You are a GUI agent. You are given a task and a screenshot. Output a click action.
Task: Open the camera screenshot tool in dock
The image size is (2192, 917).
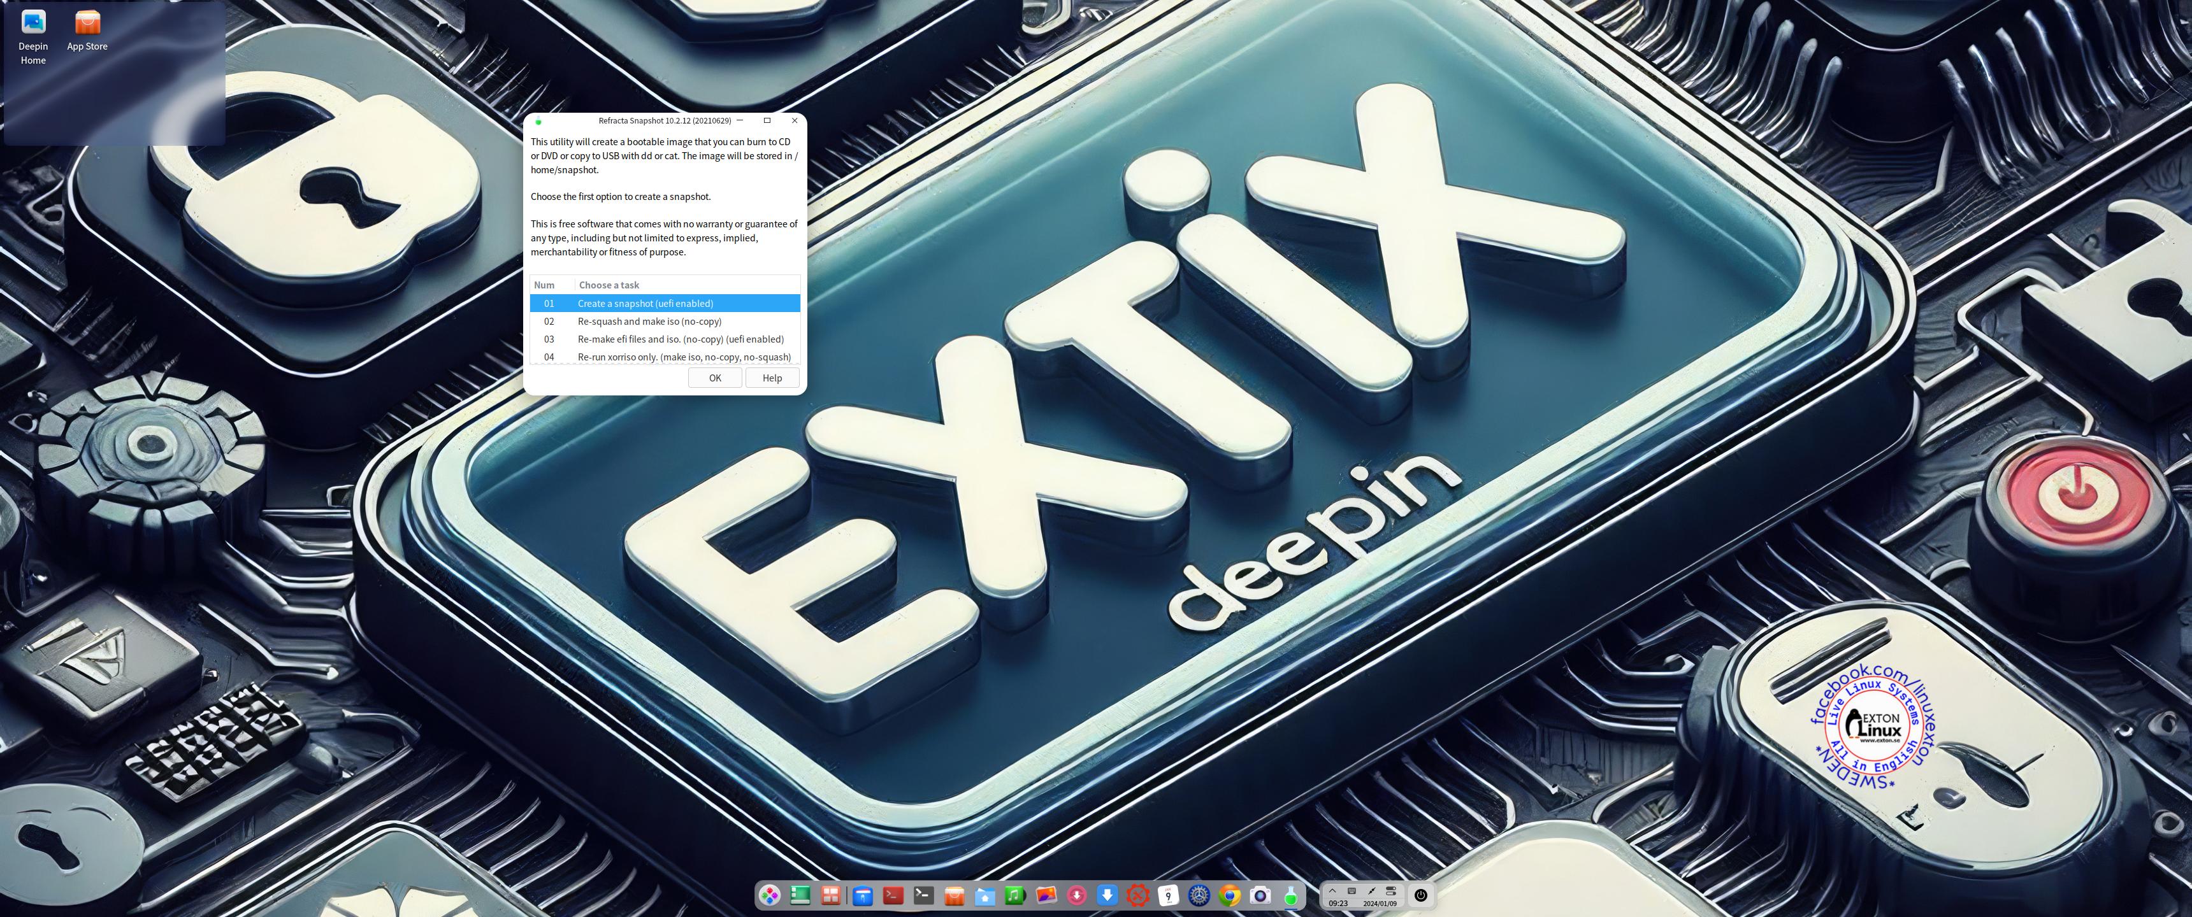pyautogui.click(x=1260, y=895)
